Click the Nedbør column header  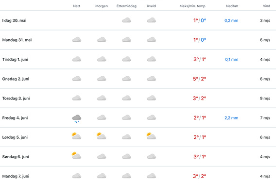(232, 6)
